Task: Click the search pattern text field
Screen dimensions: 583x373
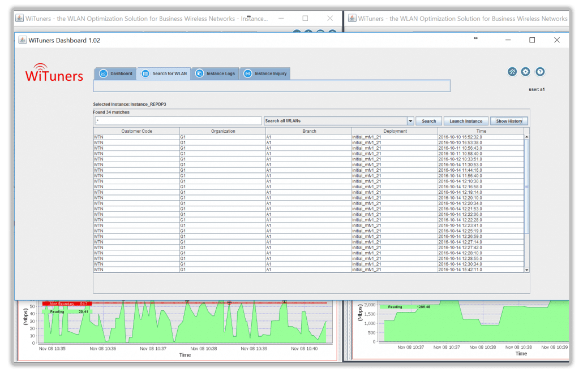Action: [x=178, y=121]
